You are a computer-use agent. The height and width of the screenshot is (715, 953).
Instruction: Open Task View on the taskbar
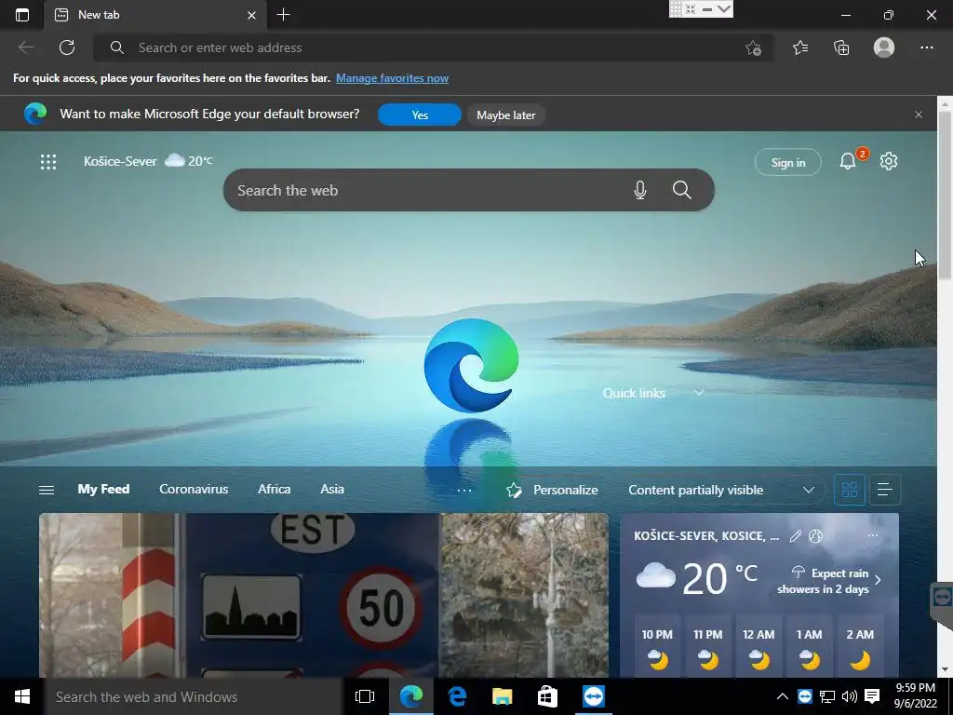(x=365, y=696)
